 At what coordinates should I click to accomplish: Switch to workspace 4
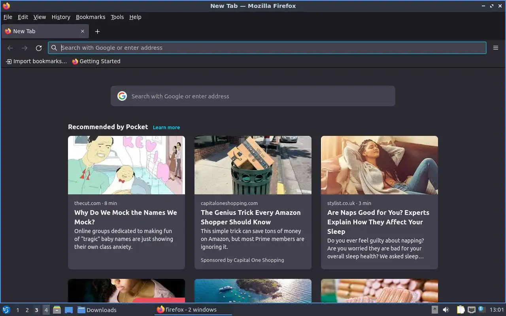tap(46, 310)
